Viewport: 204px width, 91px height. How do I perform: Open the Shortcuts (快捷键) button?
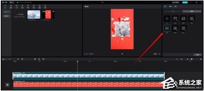click(x=176, y=2)
